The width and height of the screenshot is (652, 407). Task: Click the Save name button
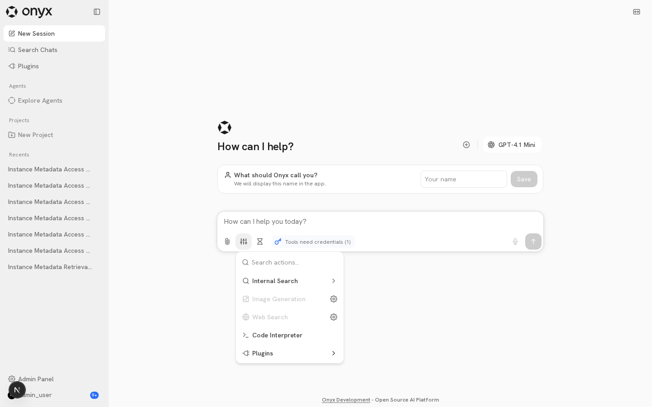(524, 179)
